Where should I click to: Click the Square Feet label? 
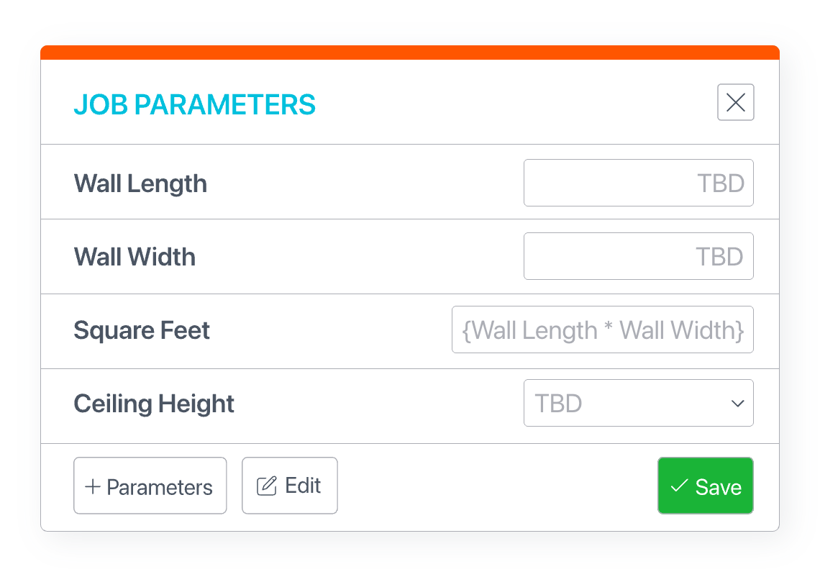(142, 330)
